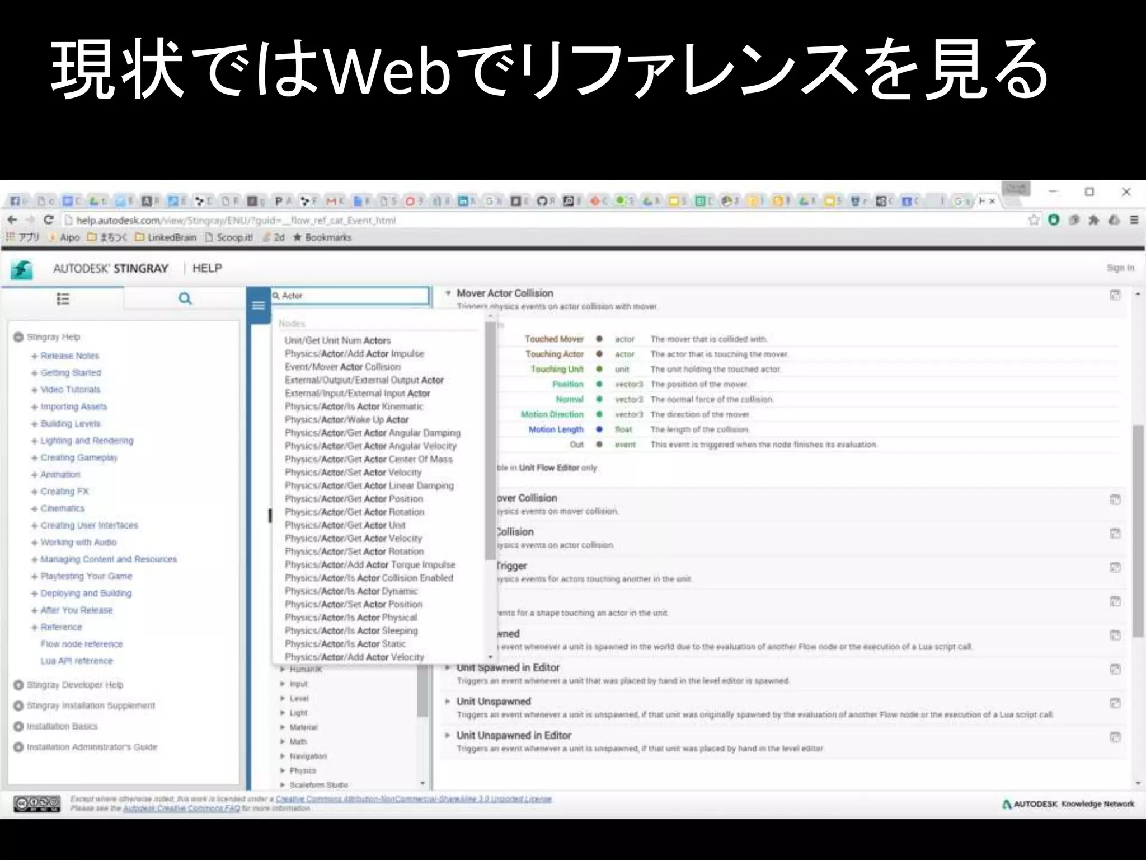Viewport: 1146px width, 860px height.
Task: Open copy-link icon for Unit Unspawned
Action: coord(1115,703)
